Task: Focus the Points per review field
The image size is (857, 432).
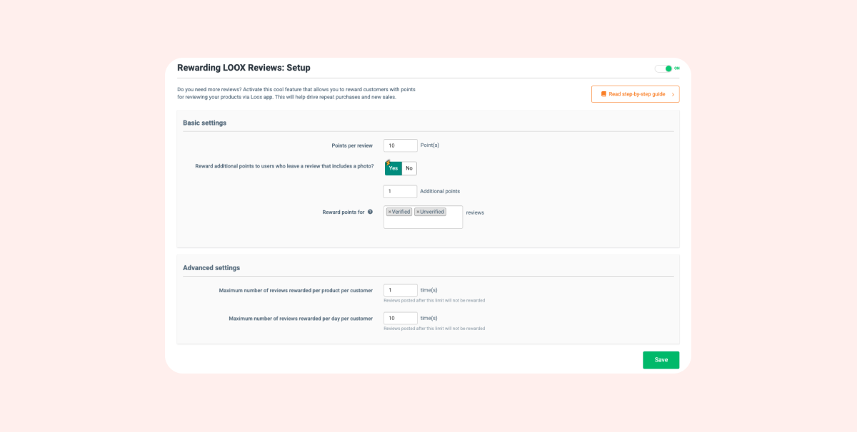Action: tap(400, 145)
